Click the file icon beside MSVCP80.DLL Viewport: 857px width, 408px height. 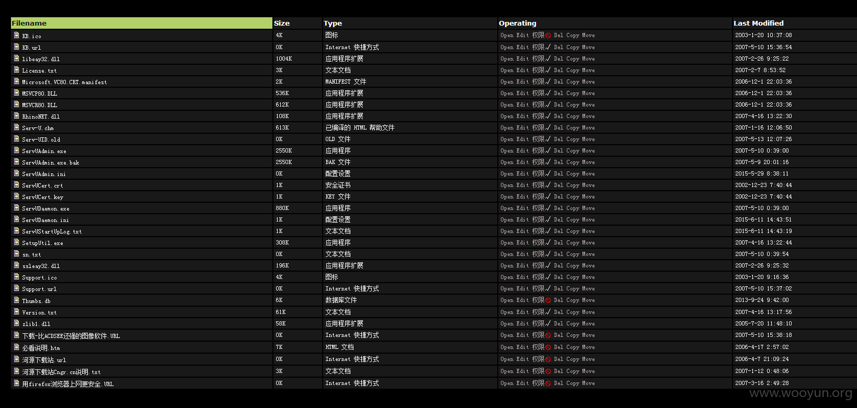pyautogui.click(x=17, y=92)
